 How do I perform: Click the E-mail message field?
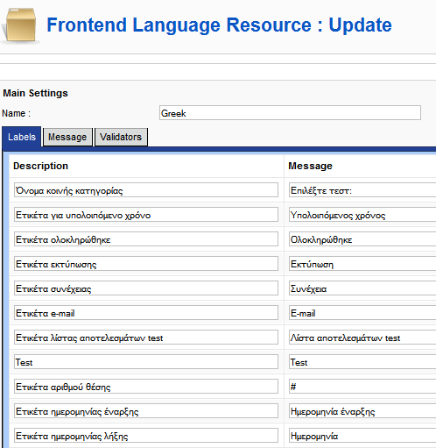362,313
